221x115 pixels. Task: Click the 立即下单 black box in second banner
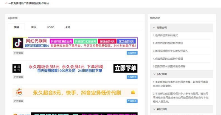coord(125,68)
